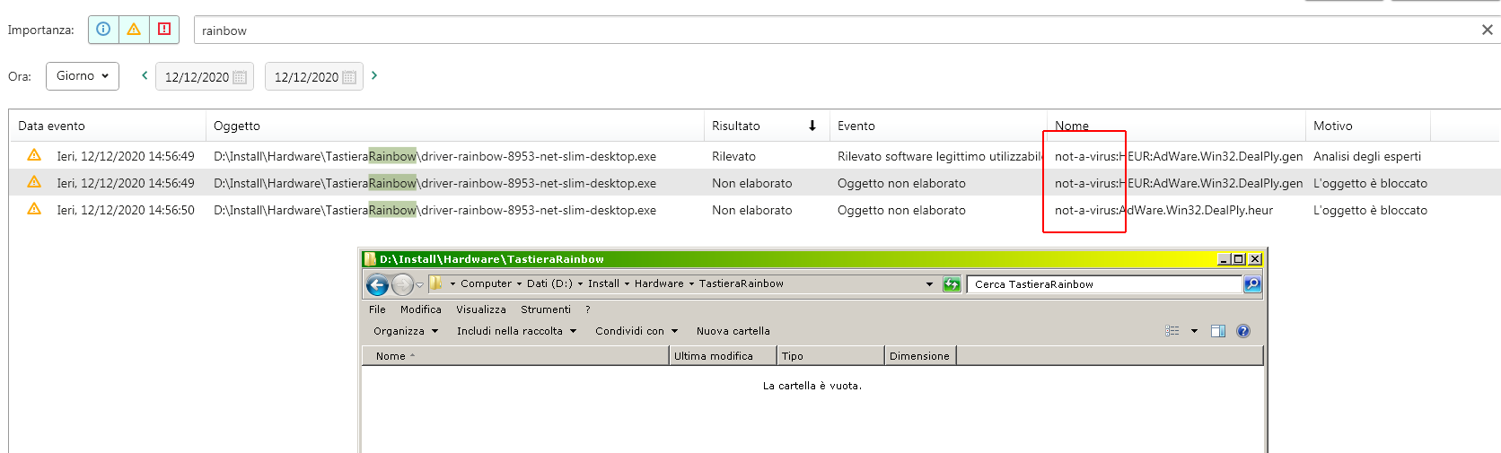This screenshot has height=453, width=1501.
Task: Change the Explorer view icon
Action: pyautogui.click(x=1172, y=331)
